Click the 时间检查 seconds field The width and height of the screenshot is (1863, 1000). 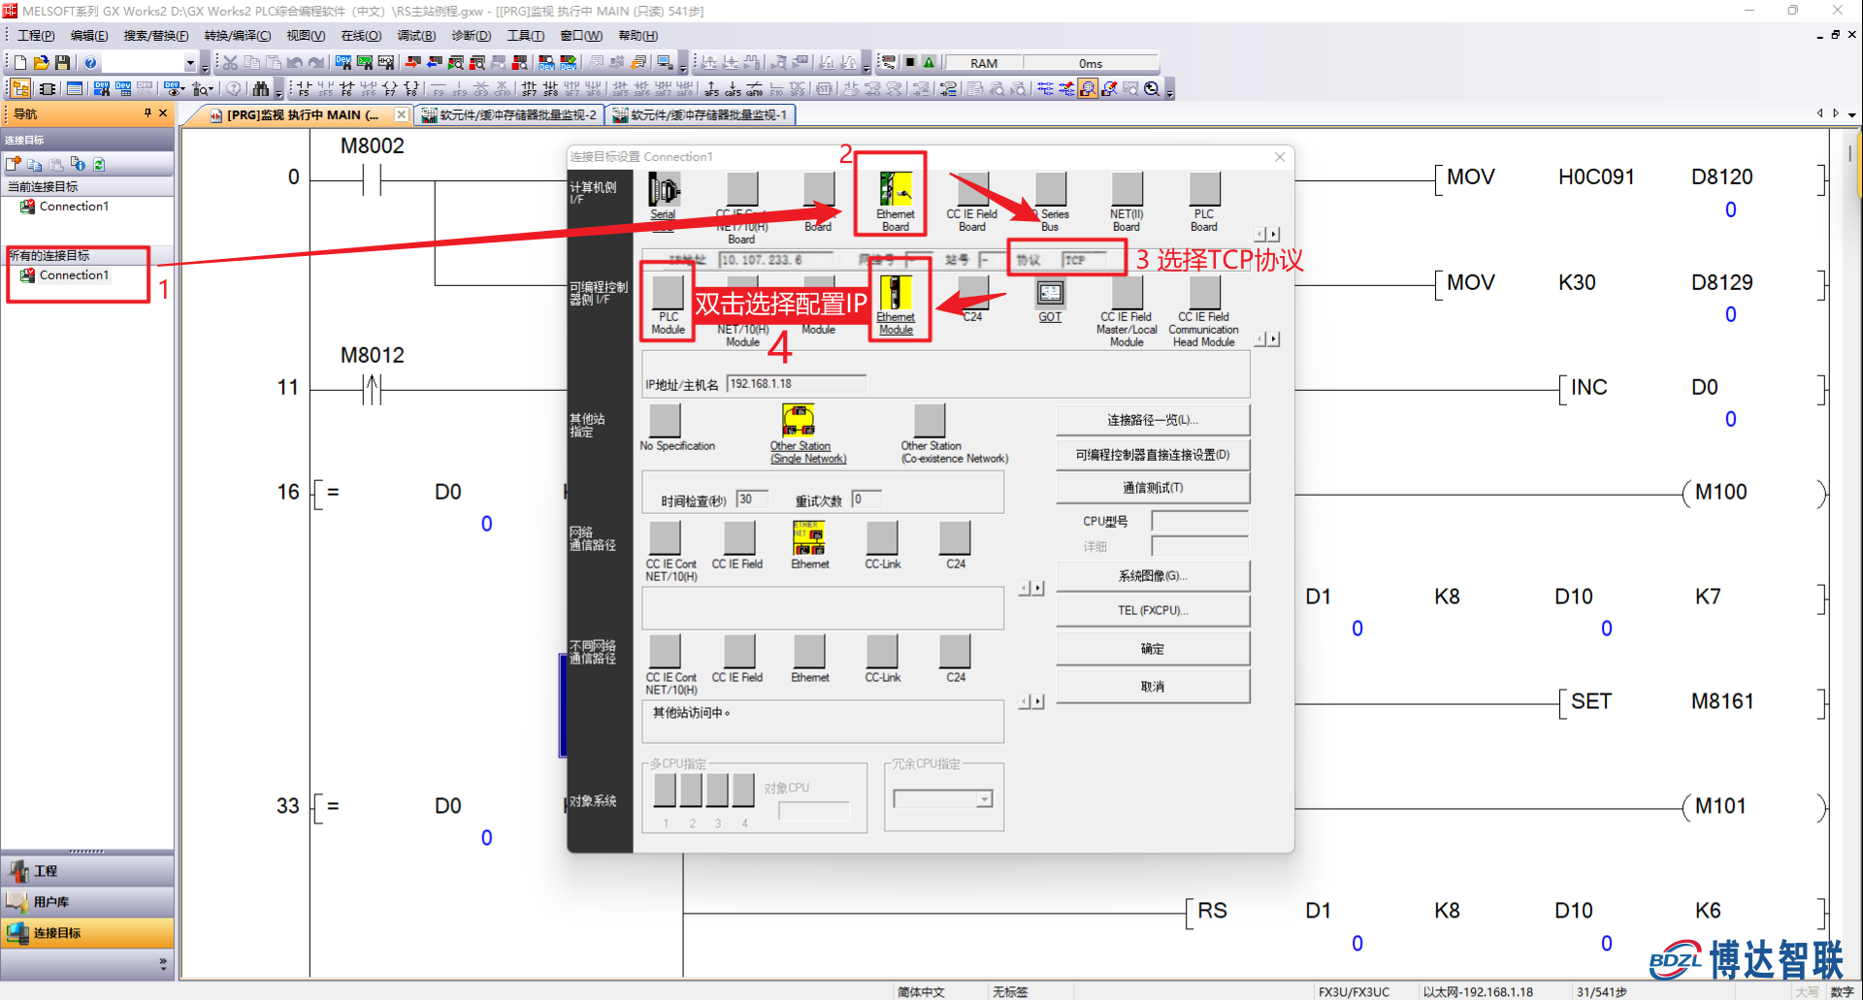tap(752, 499)
